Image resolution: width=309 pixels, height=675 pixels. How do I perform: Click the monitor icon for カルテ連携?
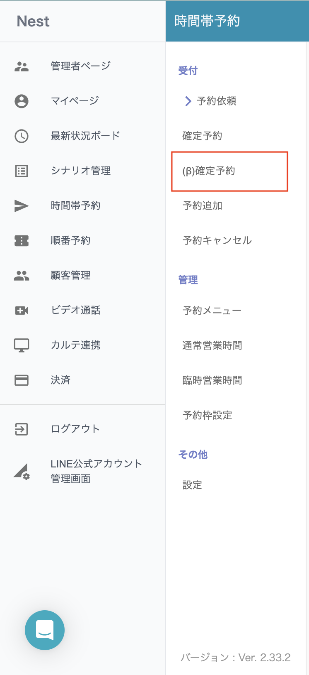coord(22,345)
